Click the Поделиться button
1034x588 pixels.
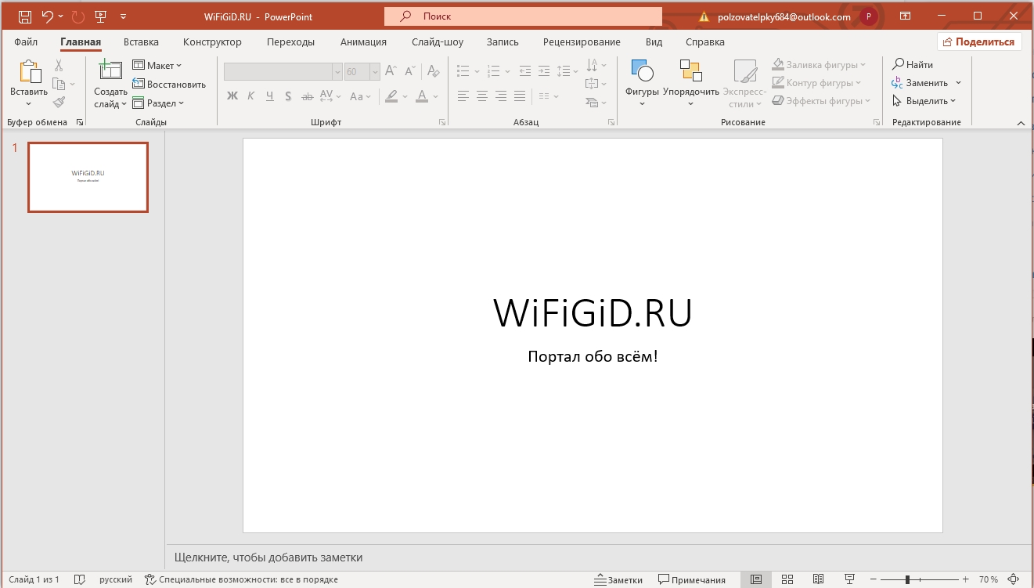pos(979,42)
